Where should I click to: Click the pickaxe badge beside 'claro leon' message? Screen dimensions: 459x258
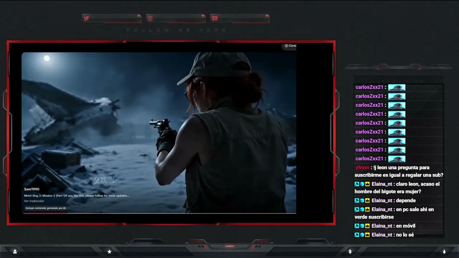[357, 184]
